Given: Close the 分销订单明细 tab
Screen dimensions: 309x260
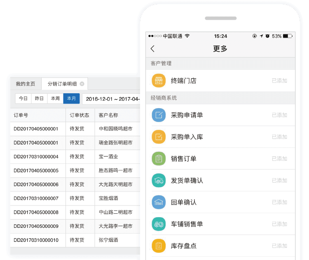Looking at the screenshot, I should coord(82,84).
